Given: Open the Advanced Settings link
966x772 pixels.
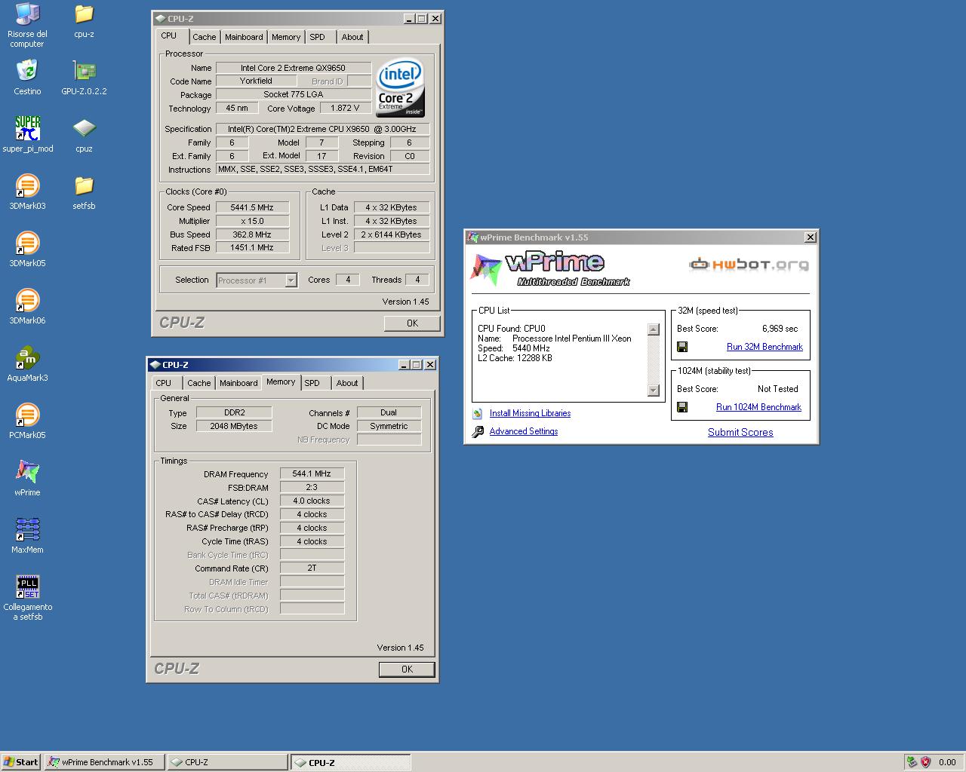Looking at the screenshot, I should [524, 431].
